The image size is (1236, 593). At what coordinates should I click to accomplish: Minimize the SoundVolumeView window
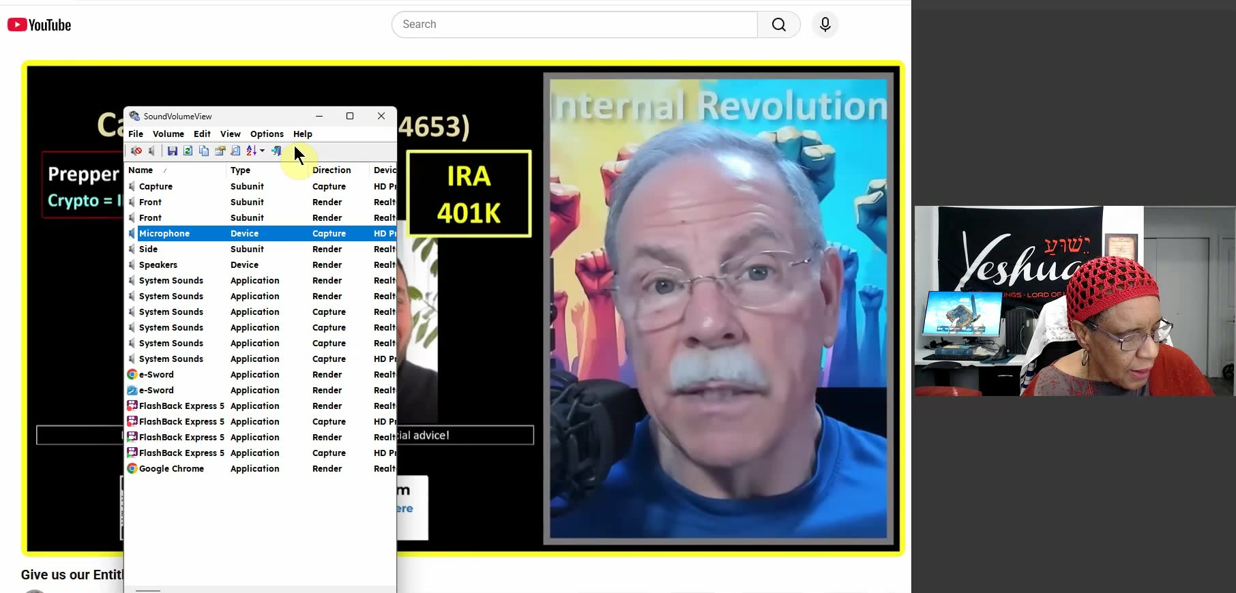tap(319, 117)
